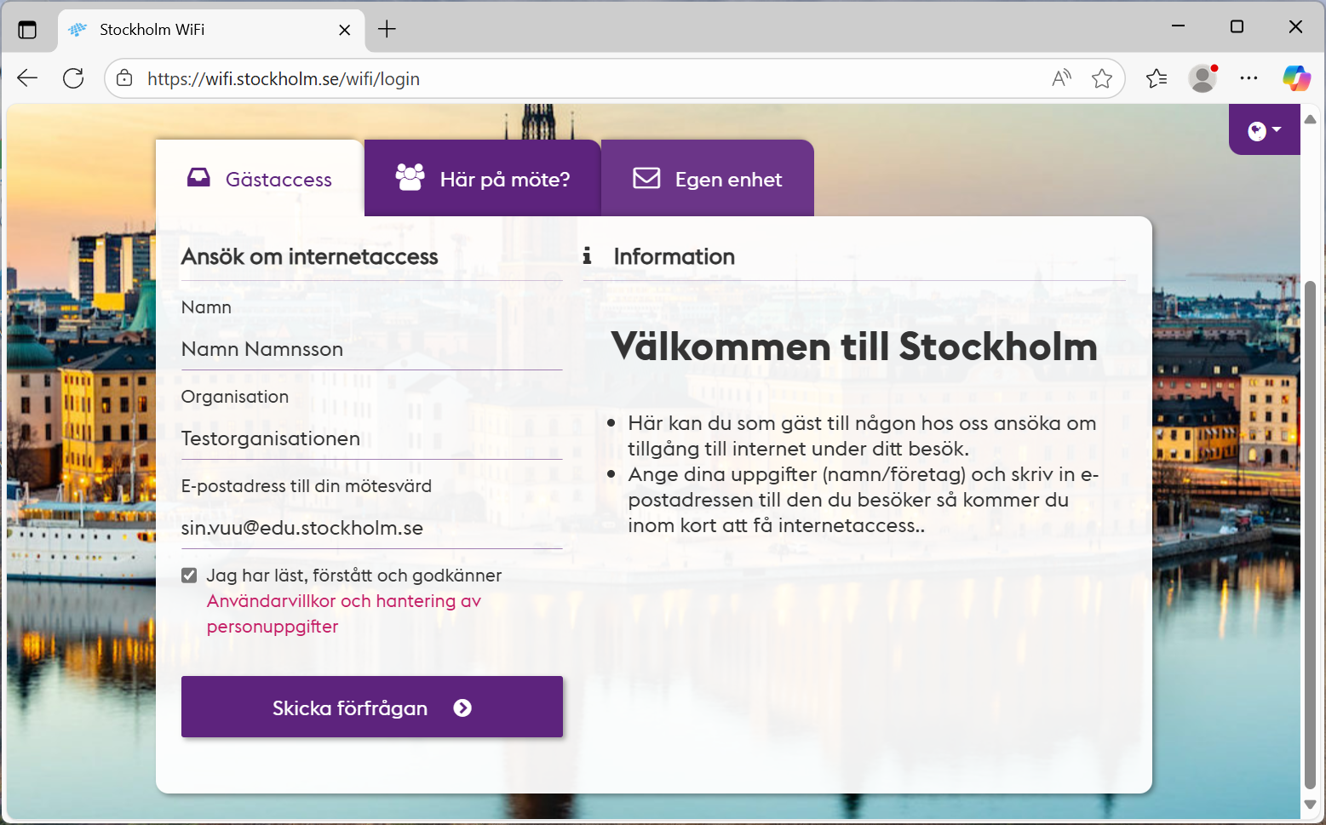This screenshot has height=825, width=1326.
Task: Click the Read aloud icon in address bar
Action: coord(1061,77)
